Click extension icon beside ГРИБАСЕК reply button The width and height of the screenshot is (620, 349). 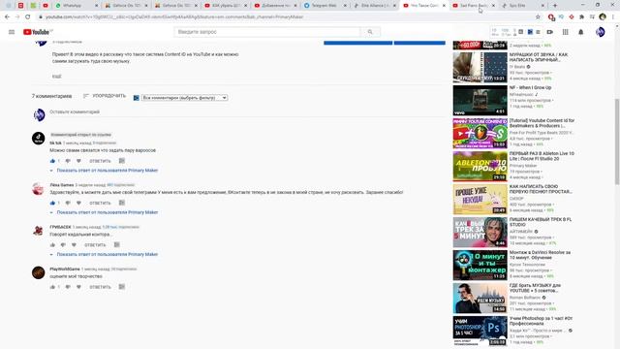click(116, 244)
